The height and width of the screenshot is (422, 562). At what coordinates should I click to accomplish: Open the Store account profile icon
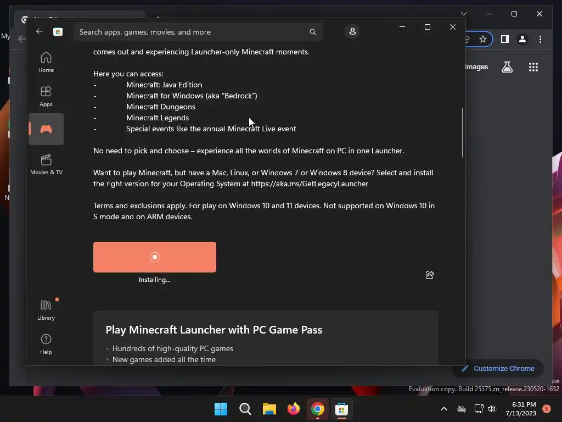pyautogui.click(x=352, y=31)
